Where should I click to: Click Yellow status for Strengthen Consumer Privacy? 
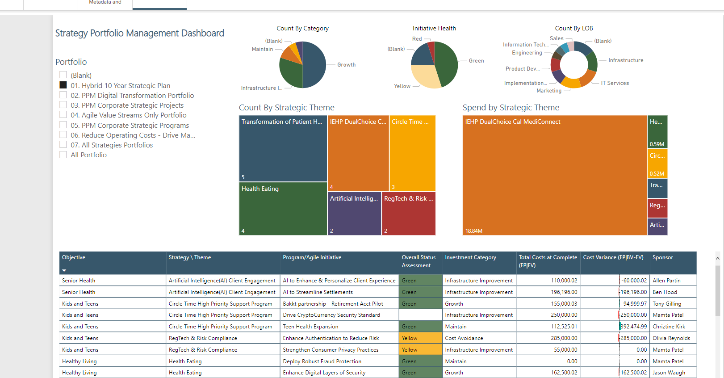420,350
